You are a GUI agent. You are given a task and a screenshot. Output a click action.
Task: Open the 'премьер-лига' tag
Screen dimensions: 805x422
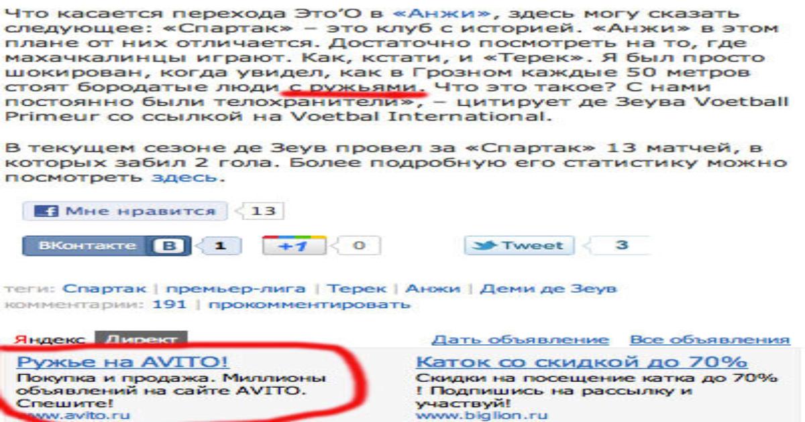point(235,289)
